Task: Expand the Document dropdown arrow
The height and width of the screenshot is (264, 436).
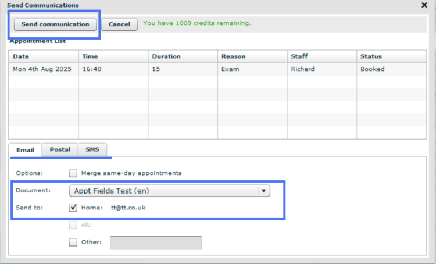Action: click(x=264, y=191)
